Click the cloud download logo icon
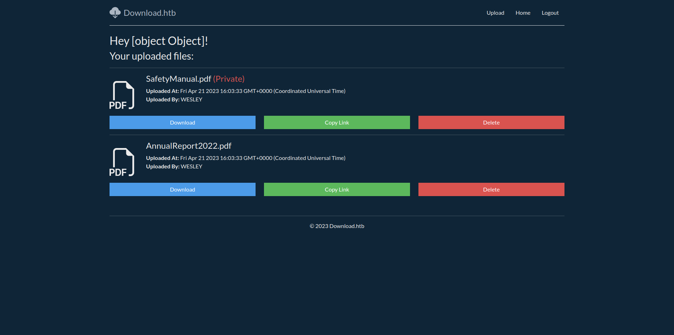The image size is (674, 335). (115, 13)
